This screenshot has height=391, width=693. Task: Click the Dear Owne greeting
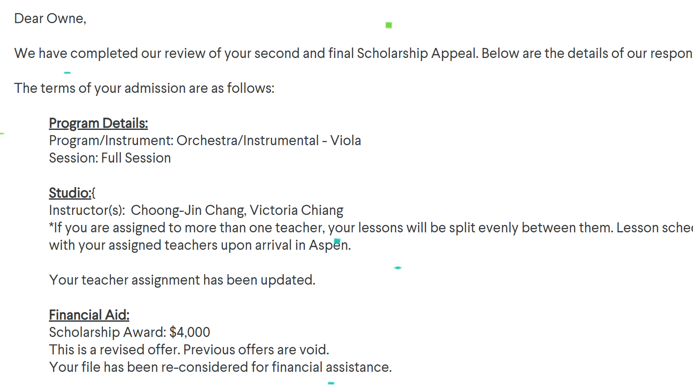coord(50,19)
